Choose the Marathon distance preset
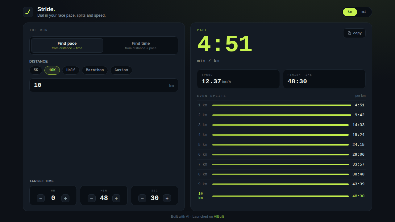 tap(95, 70)
